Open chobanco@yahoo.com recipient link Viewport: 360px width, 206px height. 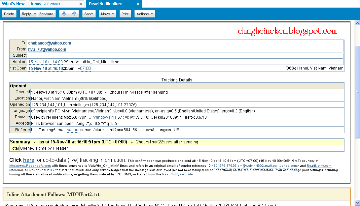(x=50, y=43)
